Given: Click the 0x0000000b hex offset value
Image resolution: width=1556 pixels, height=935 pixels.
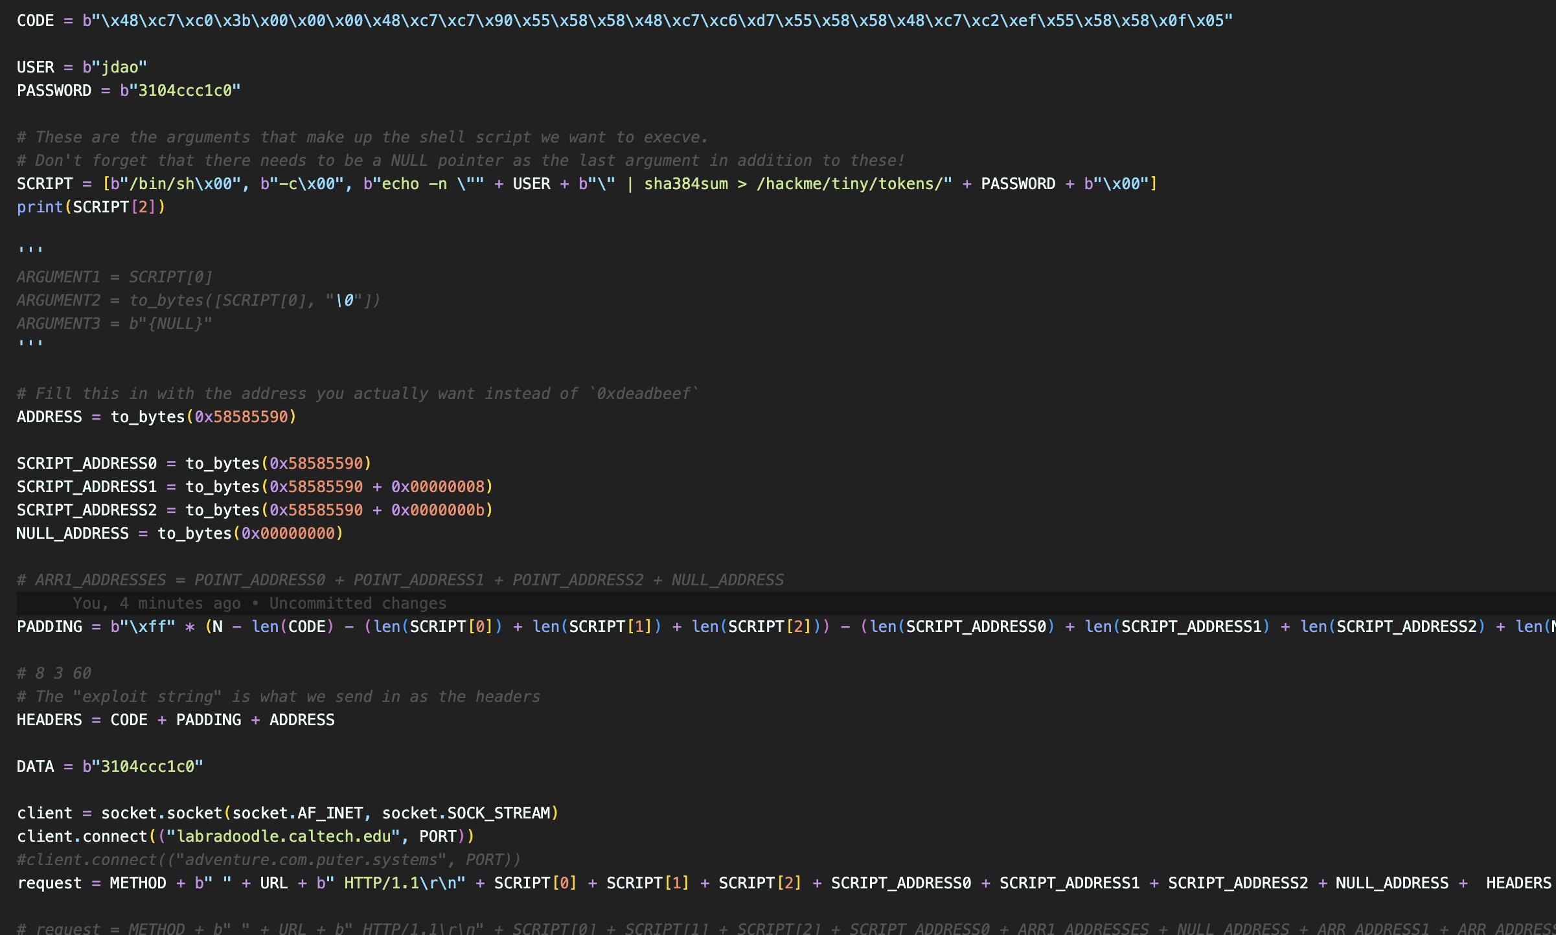Looking at the screenshot, I should (x=438, y=510).
